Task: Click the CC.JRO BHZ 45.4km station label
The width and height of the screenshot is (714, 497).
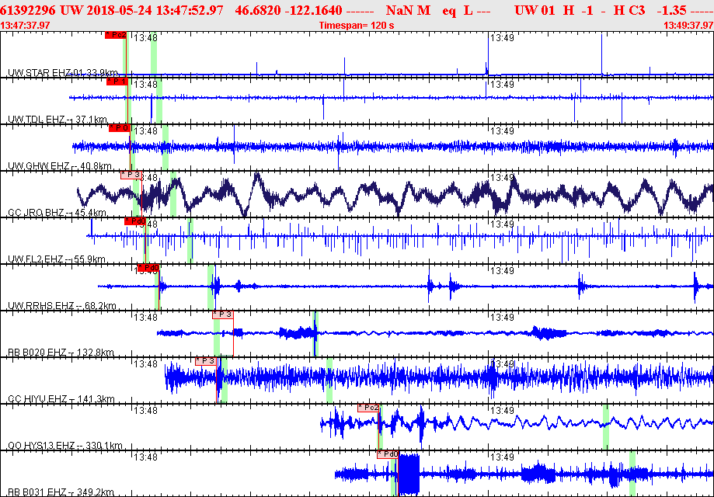Action: (57, 213)
